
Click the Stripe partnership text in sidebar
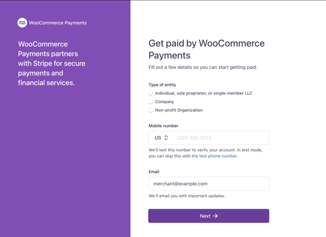point(52,63)
